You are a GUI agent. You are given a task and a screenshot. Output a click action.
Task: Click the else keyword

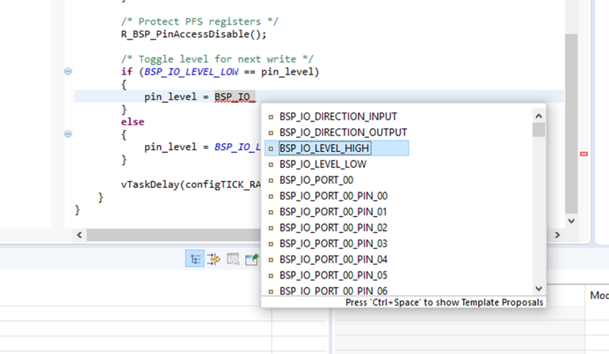tap(132, 122)
